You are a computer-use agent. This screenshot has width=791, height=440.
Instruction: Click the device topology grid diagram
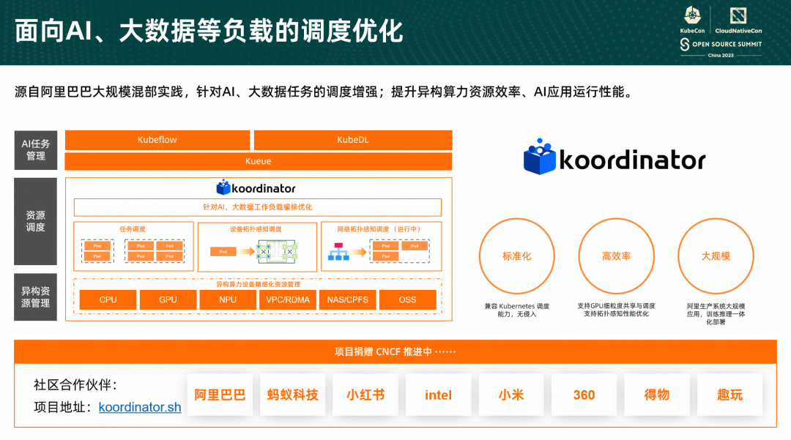click(x=277, y=252)
